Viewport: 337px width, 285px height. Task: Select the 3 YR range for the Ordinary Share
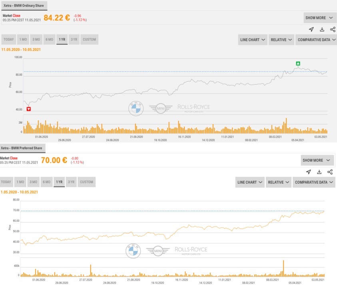[x=74, y=39]
